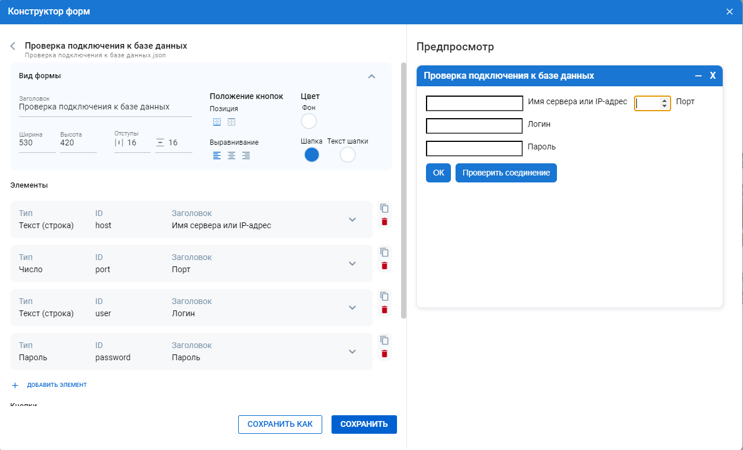Go back using the arrow beside form title
The width and height of the screenshot is (743, 450).
[13, 46]
